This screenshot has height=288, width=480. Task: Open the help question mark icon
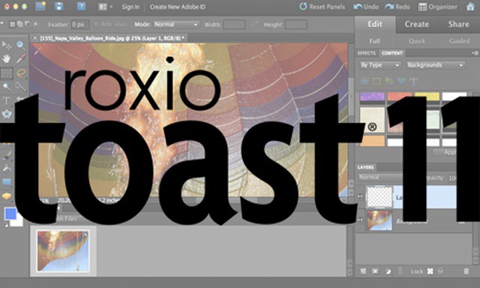pos(81,6)
